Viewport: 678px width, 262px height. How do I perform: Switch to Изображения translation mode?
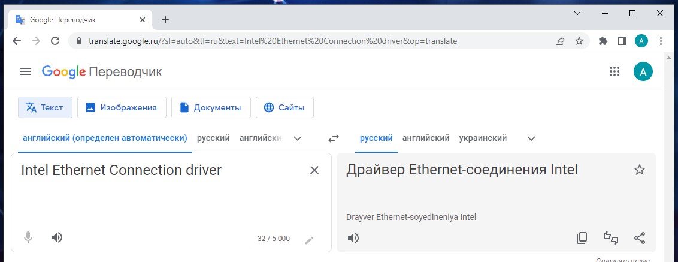coord(122,107)
